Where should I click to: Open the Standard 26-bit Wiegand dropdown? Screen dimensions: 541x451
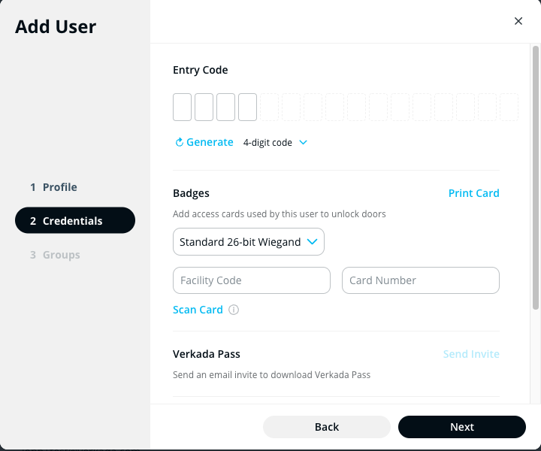(248, 242)
